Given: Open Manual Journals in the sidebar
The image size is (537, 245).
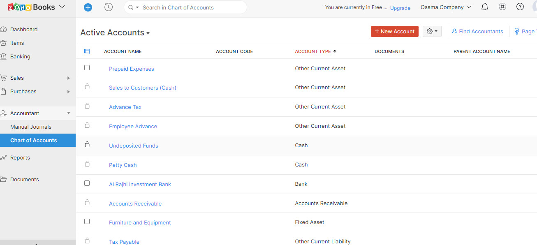Looking at the screenshot, I should coord(31,127).
